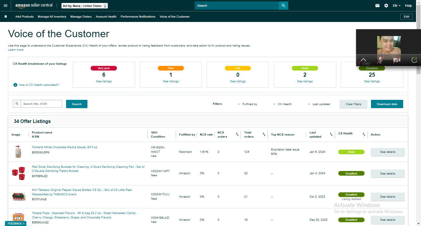
Task: Click the Edit button in navigation bar
Action: tap(406, 17)
